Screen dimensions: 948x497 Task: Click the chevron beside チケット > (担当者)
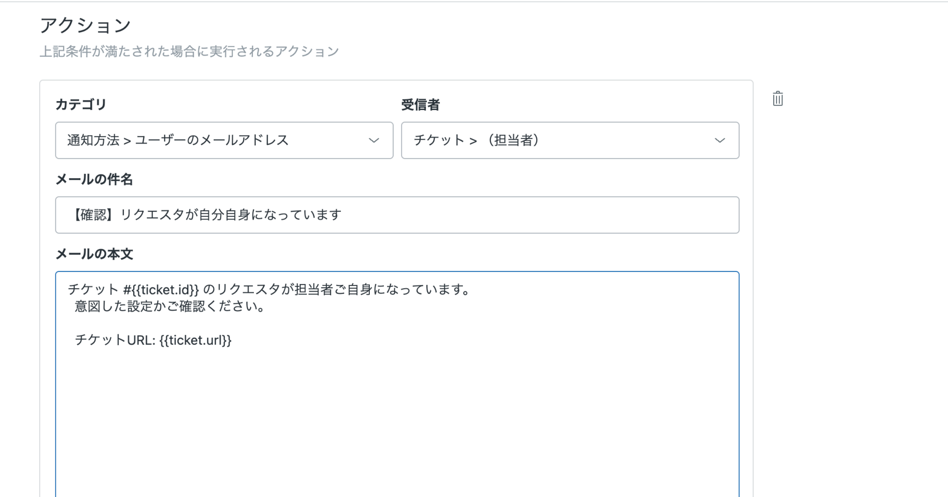[x=720, y=140]
